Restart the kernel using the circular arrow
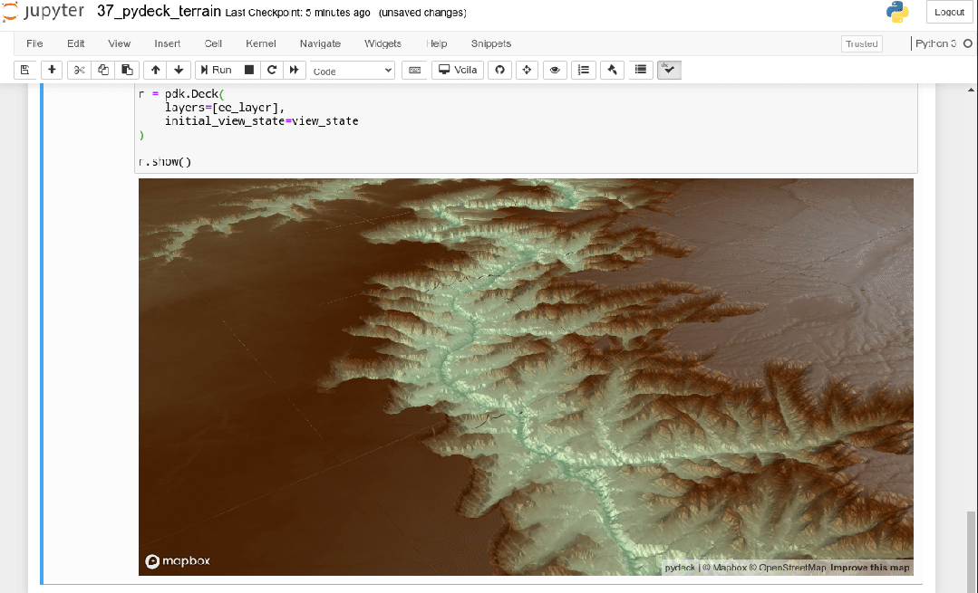The height and width of the screenshot is (593, 978). pos(271,70)
